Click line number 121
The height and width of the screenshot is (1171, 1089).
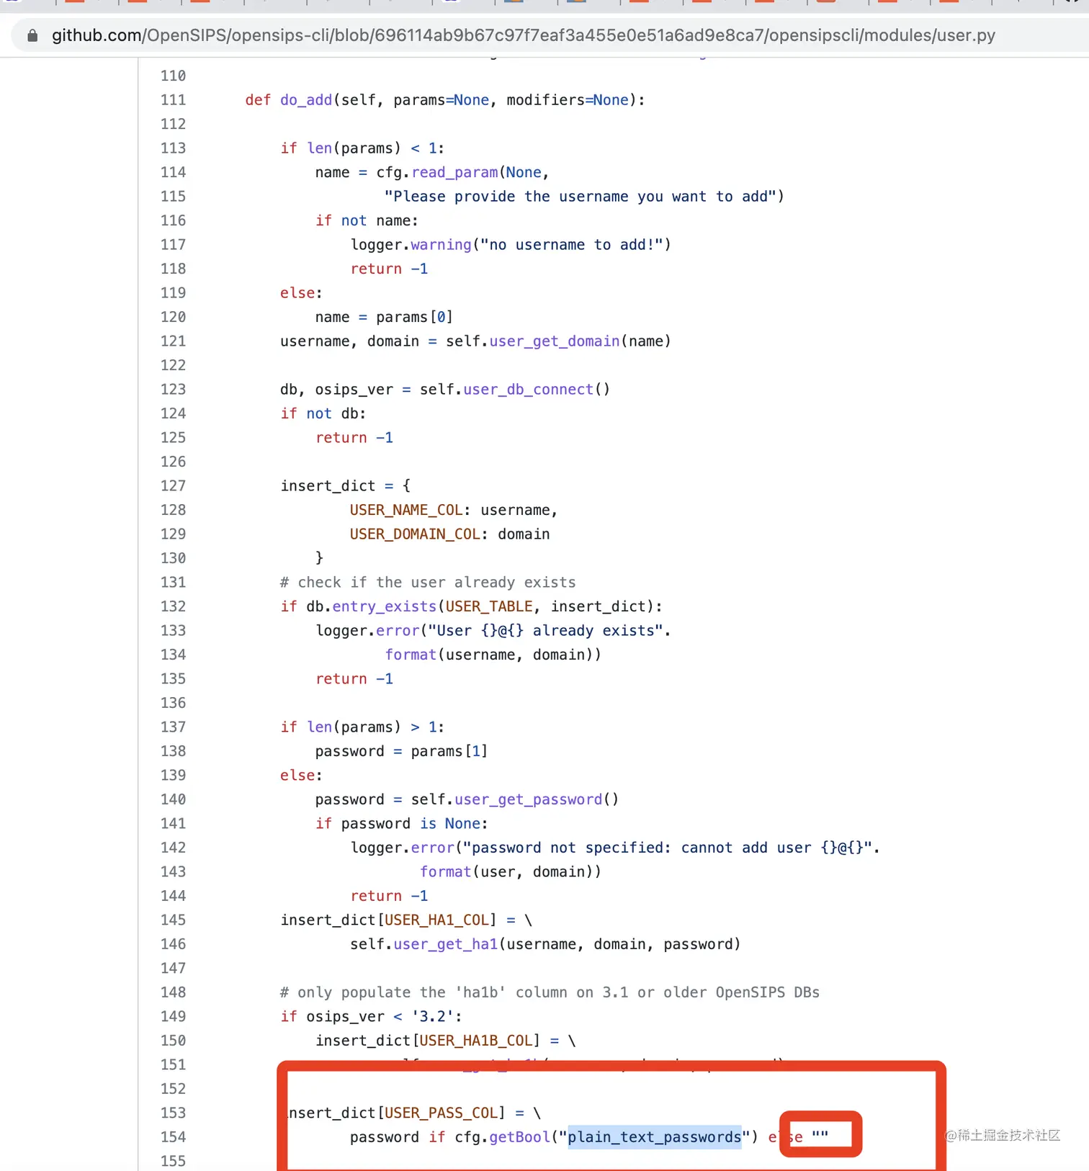click(x=173, y=341)
